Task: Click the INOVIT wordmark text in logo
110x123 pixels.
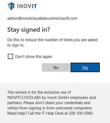Action: pos(27,6)
